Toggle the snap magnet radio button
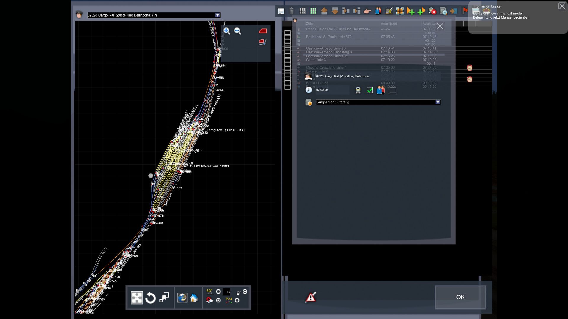568x319 pixels. tap(218, 300)
